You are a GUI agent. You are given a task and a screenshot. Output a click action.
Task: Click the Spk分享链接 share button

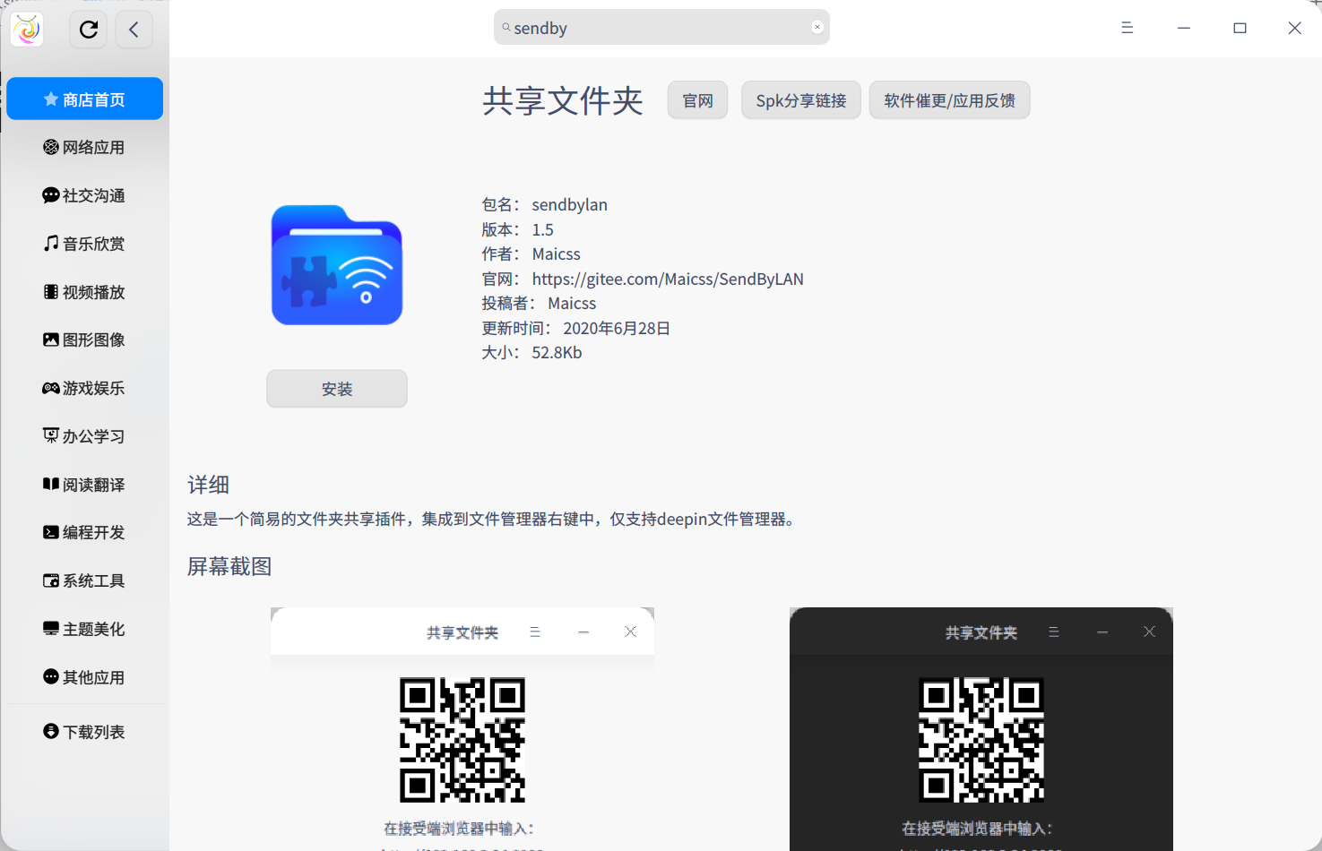coord(800,100)
